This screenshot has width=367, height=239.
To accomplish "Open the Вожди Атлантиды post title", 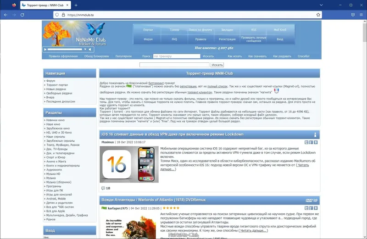I will [x=154, y=200].
